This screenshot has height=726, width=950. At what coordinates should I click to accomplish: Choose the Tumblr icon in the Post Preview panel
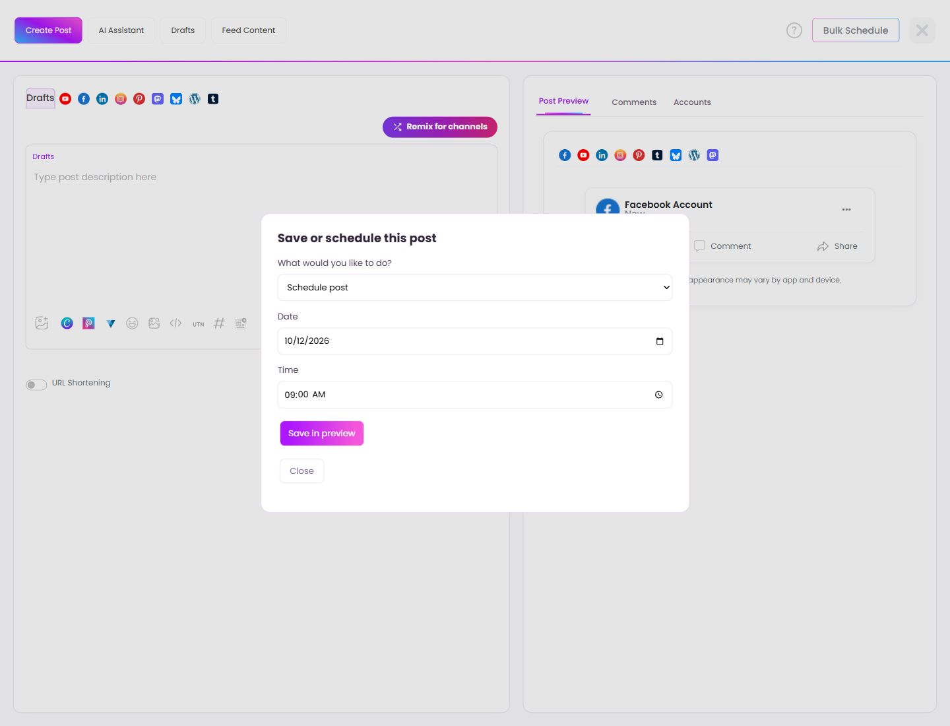pos(657,155)
